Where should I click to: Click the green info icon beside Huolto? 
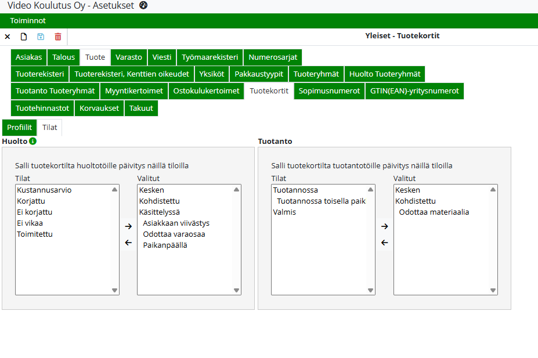[33, 141]
